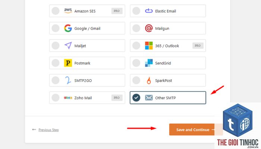Image resolution: width=261 pixels, height=149 pixels.
Task: Click the Microsoft 365 Outlook logo
Action: point(149,45)
